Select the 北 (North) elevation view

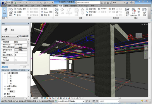point(11,78)
